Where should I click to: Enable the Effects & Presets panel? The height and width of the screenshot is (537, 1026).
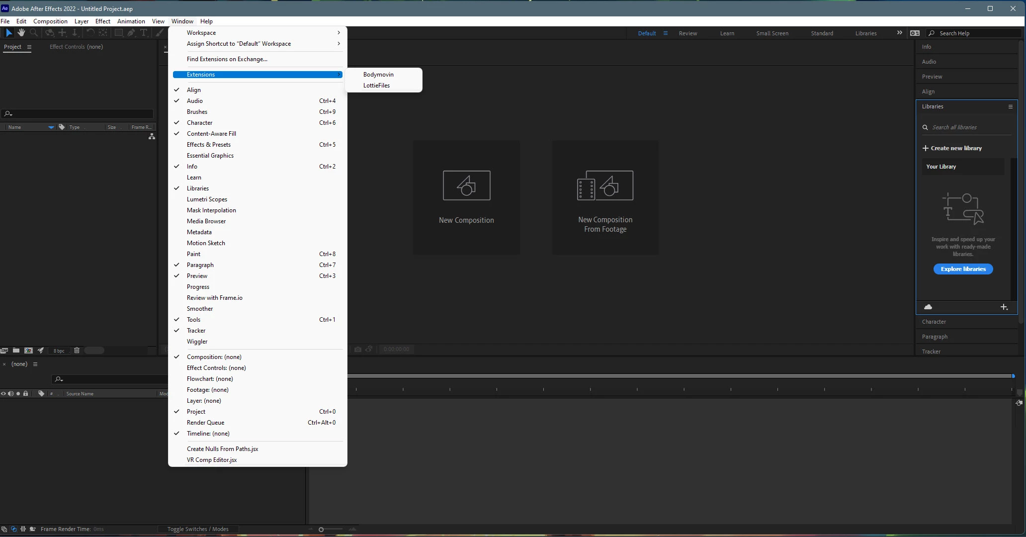click(x=209, y=145)
